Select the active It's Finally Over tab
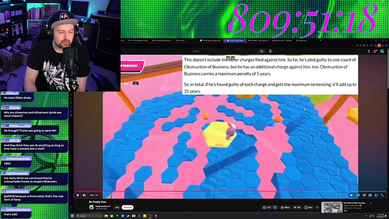The width and height of the screenshot is (389, 219). pyautogui.click(x=235, y=41)
